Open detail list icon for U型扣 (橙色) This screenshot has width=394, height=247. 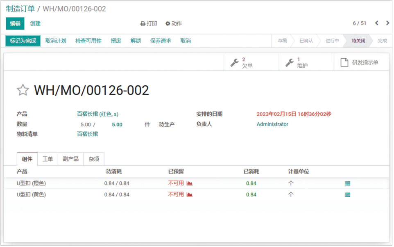[x=347, y=184]
